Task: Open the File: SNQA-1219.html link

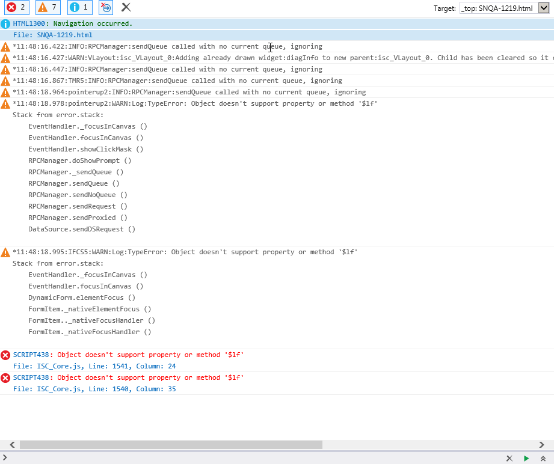Action: point(53,35)
